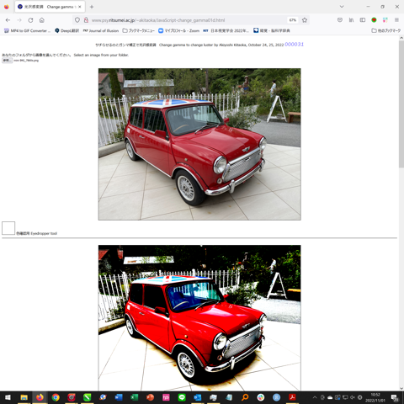Click the Browse file chooser button
Viewport: 404px width, 404px height.
(x=8, y=61)
